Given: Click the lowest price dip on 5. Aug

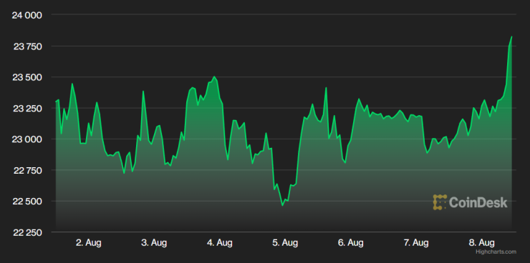Looking at the screenshot, I should point(283,205).
